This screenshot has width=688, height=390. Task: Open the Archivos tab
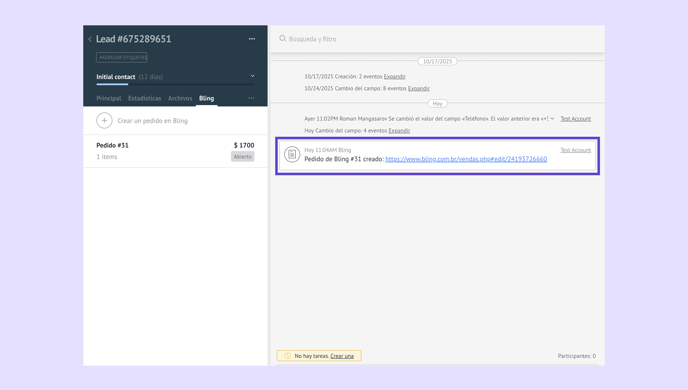point(180,98)
